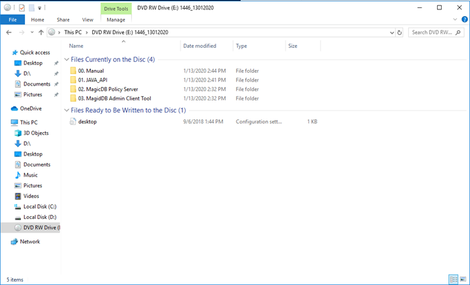The height and width of the screenshot is (285, 470).
Task: Click the New folder quick access icon
Action: point(32,8)
